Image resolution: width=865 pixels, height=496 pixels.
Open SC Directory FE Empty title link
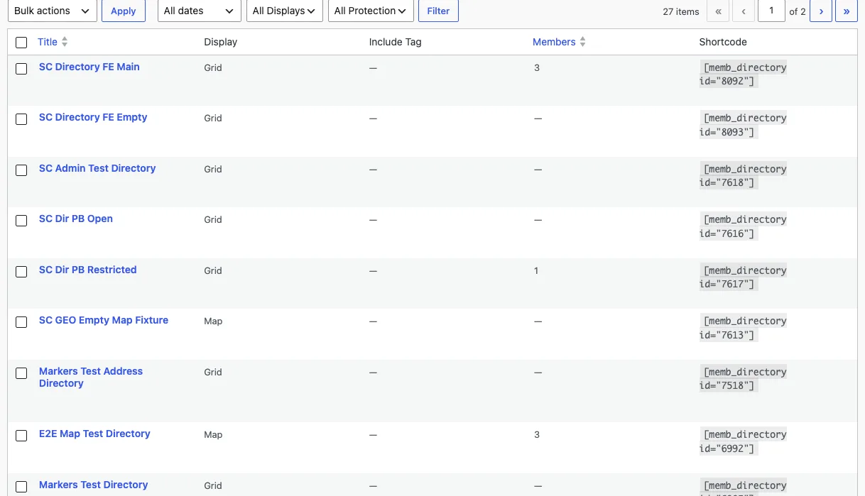(93, 117)
